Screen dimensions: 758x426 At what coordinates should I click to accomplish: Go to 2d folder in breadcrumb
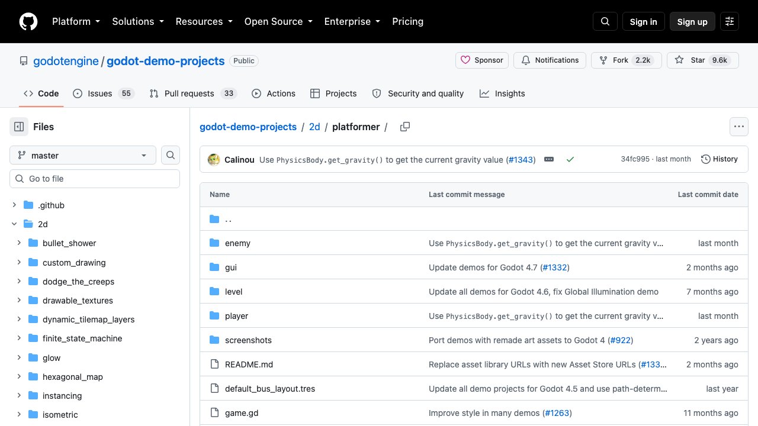click(314, 127)
